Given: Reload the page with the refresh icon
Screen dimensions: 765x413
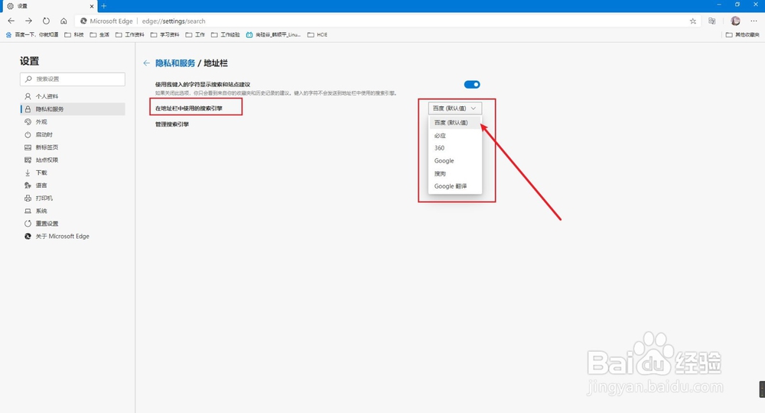Looking at the screenshot, I should [46, 21].
